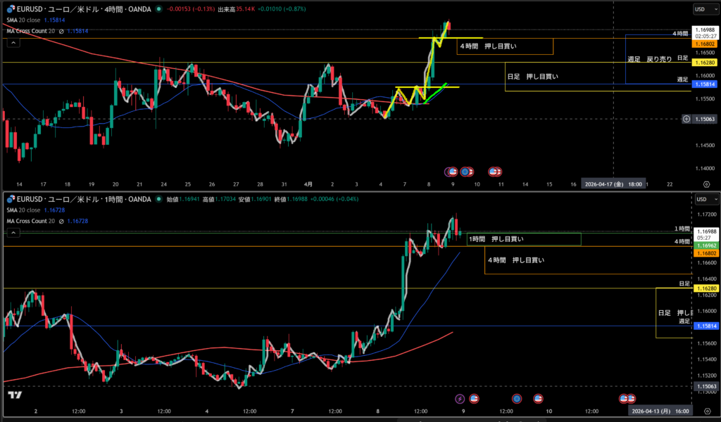Select the SMA 20 close indicator in the top chart

point(28,20)
